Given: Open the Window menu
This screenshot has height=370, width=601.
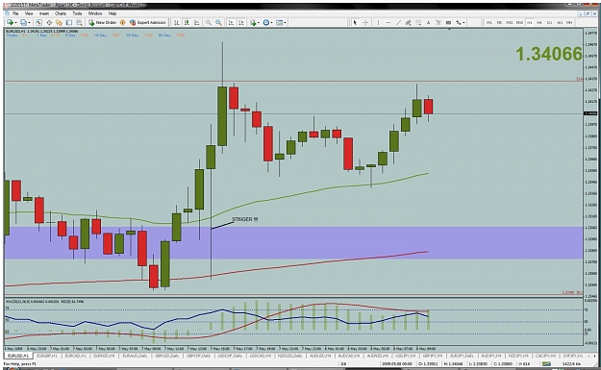Looking at the screenshot, I should (x=95, y=13).
